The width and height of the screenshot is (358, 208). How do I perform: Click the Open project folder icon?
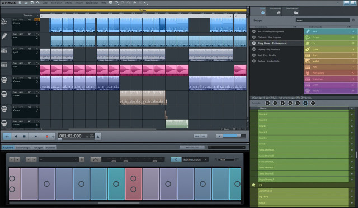(x=26, y=3)
